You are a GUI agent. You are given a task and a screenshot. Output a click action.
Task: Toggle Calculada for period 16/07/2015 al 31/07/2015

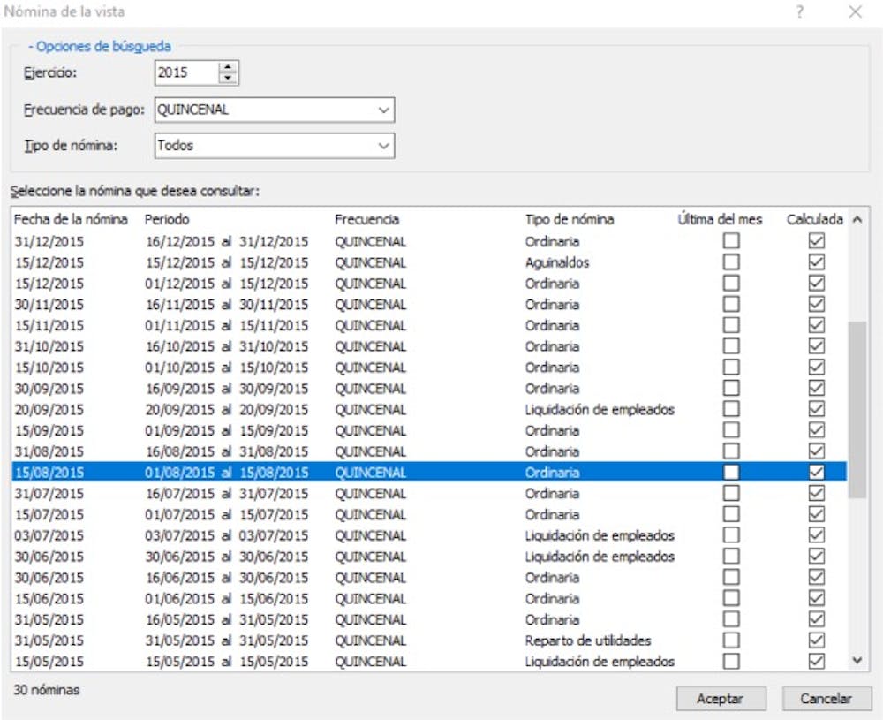[x=816, y=493]
